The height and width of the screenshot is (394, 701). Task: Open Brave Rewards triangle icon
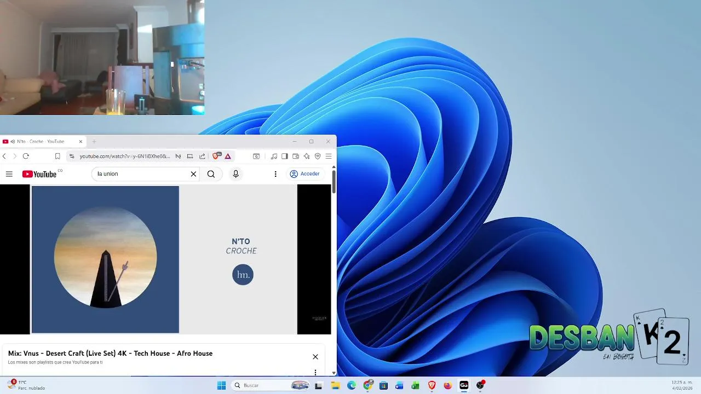coord(228,156)
